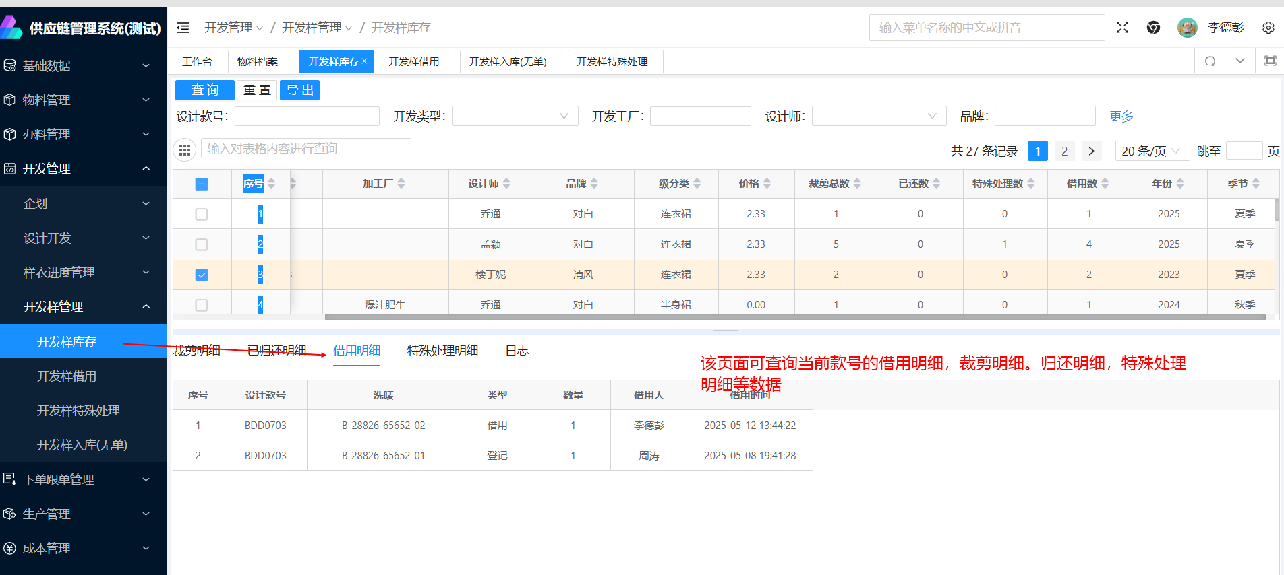The image size is (1284, 575).
Task: Click the sidebar collapse menu icon
Action: pyautogui.click(x=183, y=28)
